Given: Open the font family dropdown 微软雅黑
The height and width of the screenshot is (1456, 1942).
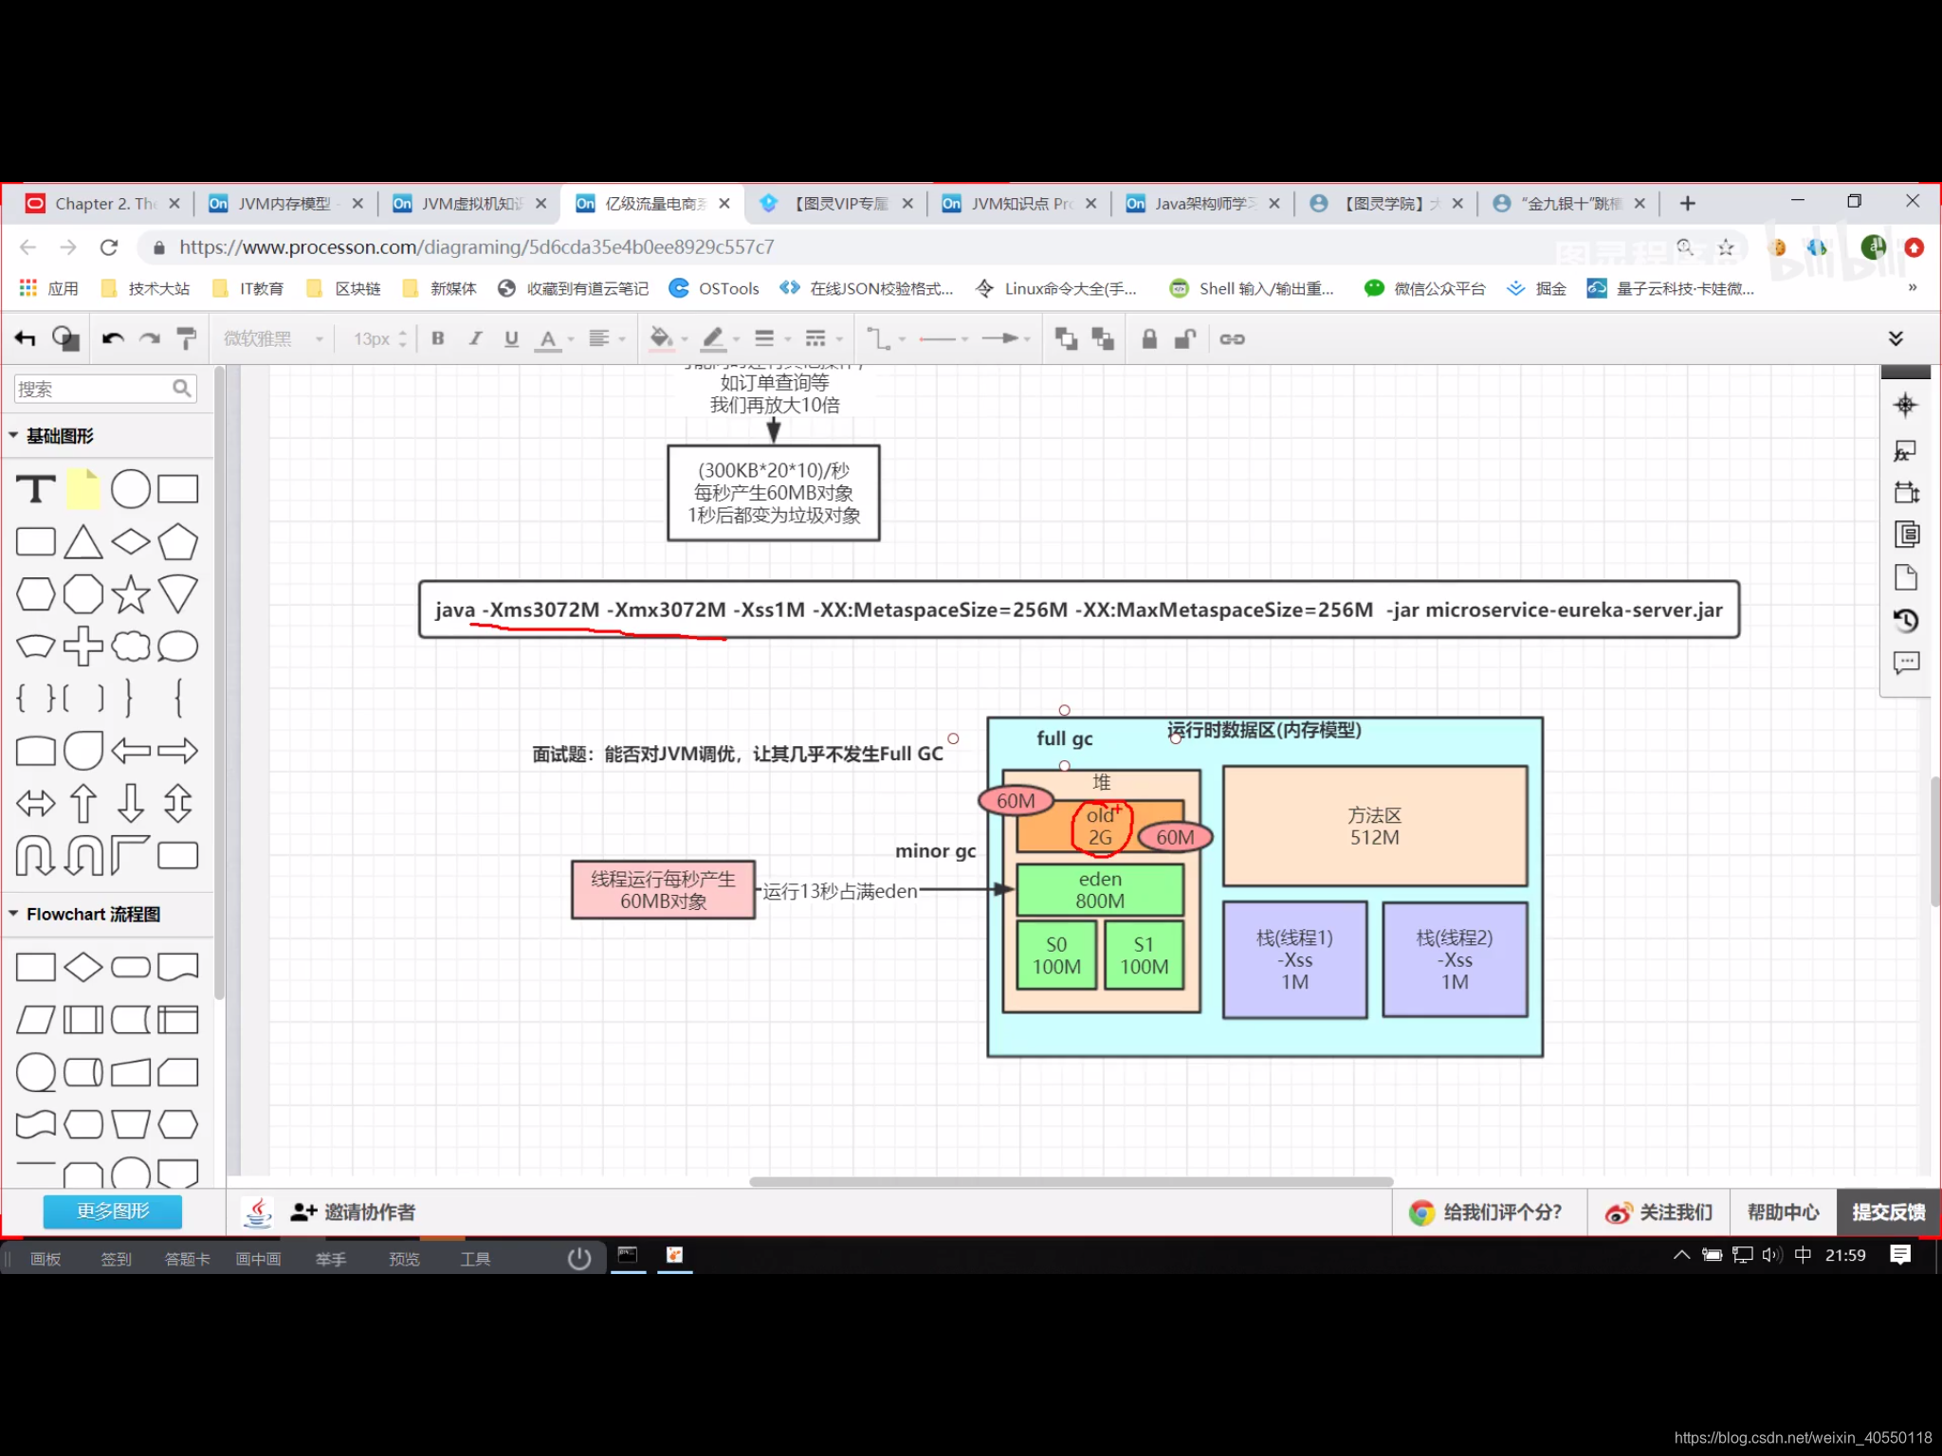Looking at the screenshot, I should pyautogui.click(x=273, y=338).
